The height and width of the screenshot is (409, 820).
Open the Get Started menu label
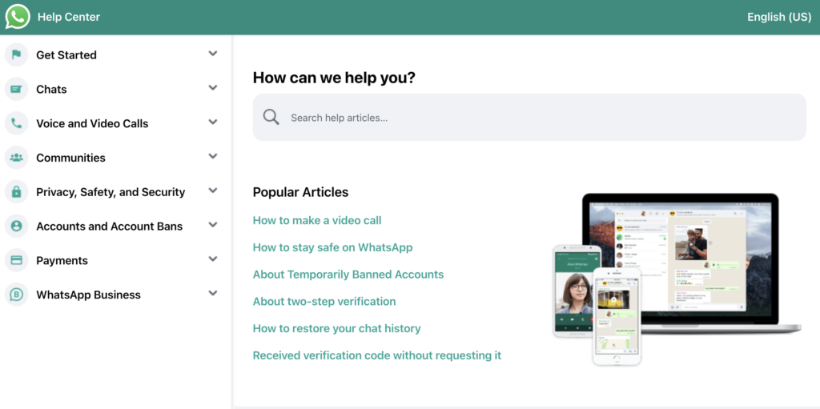[x=66, y=55]
